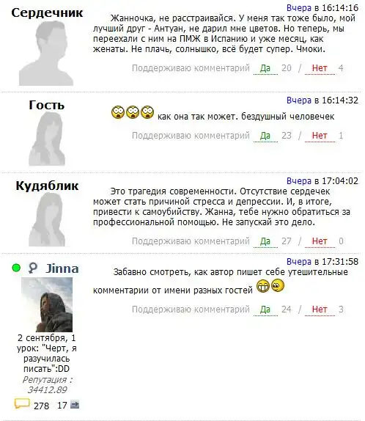Vote Нет on Гость's comment
This screenshot has height=421, width=365.
pos(320,136)
